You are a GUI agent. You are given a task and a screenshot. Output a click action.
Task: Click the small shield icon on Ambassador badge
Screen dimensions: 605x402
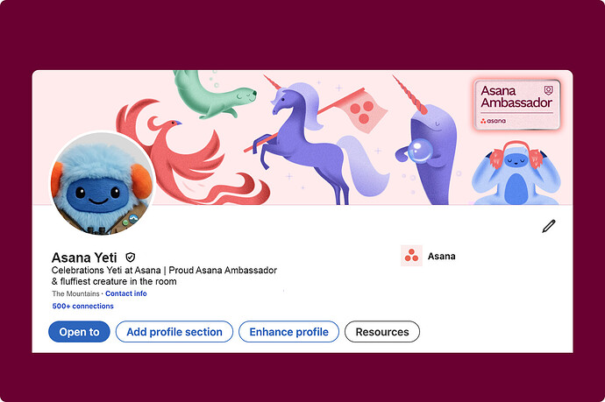(x=548, y=90)
